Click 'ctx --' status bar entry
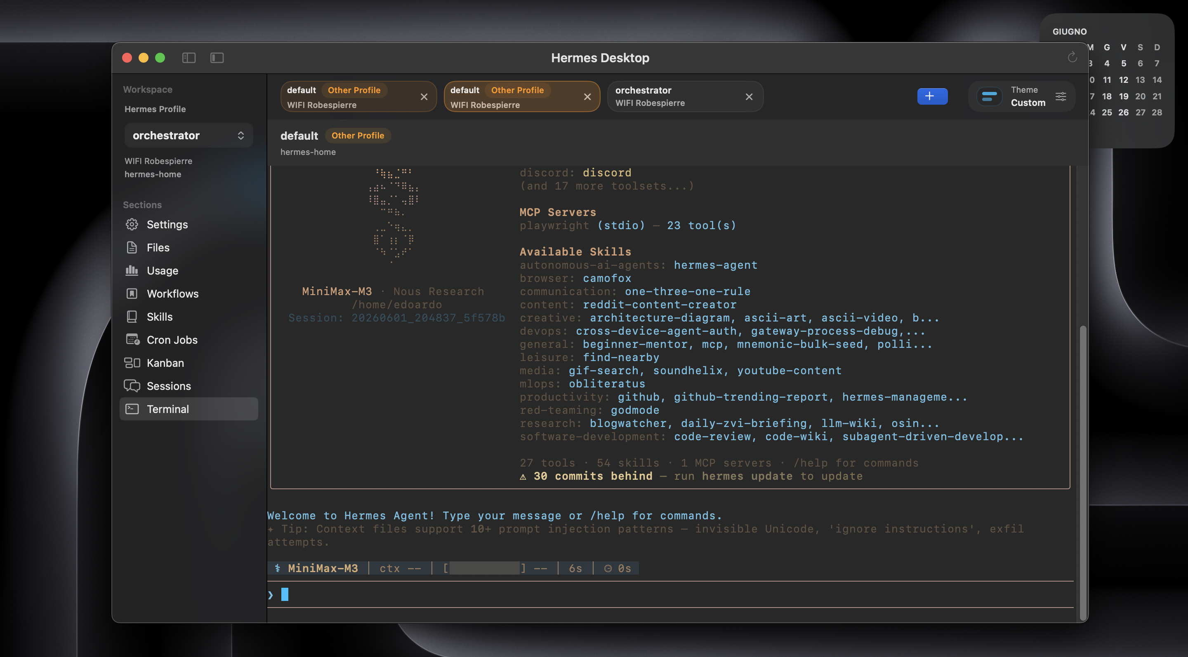 tap(400, 568)
